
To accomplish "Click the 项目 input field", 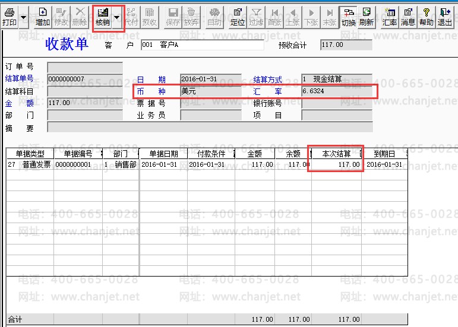I will 337,115.
